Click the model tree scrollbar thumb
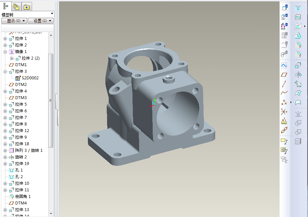Image resolution: width=308 pixels, height=217 pixels. point(51,100)
